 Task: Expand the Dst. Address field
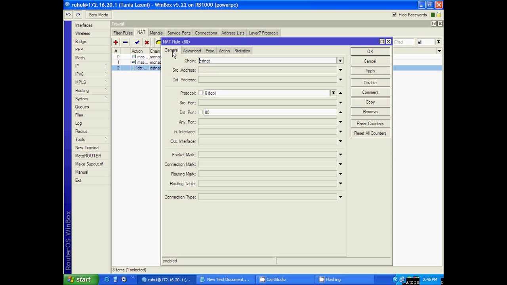click(340, 80)
